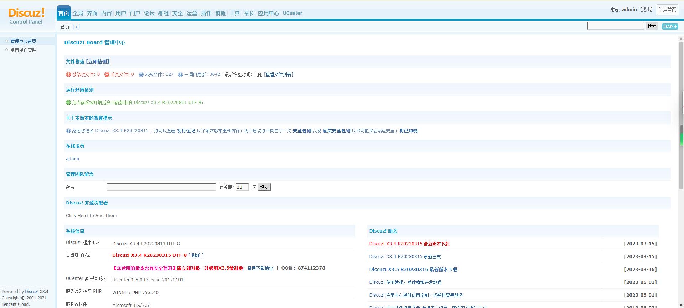
Task: Open the 工具 menu
Action: [235, 13]
